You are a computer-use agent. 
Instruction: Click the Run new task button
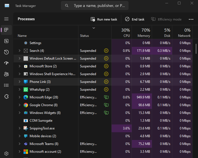point(104,19)
